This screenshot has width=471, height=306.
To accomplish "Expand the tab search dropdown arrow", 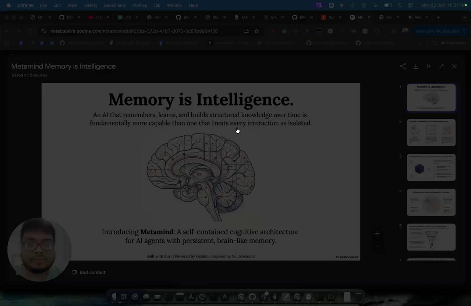I will pyautogui.click(x=464, y=17).
